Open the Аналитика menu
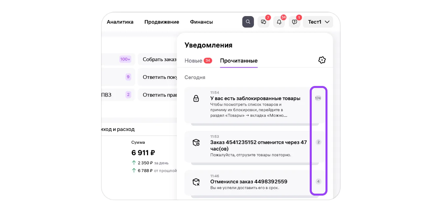441x212 pixels. pyautogui.click(x=120, y=22)
